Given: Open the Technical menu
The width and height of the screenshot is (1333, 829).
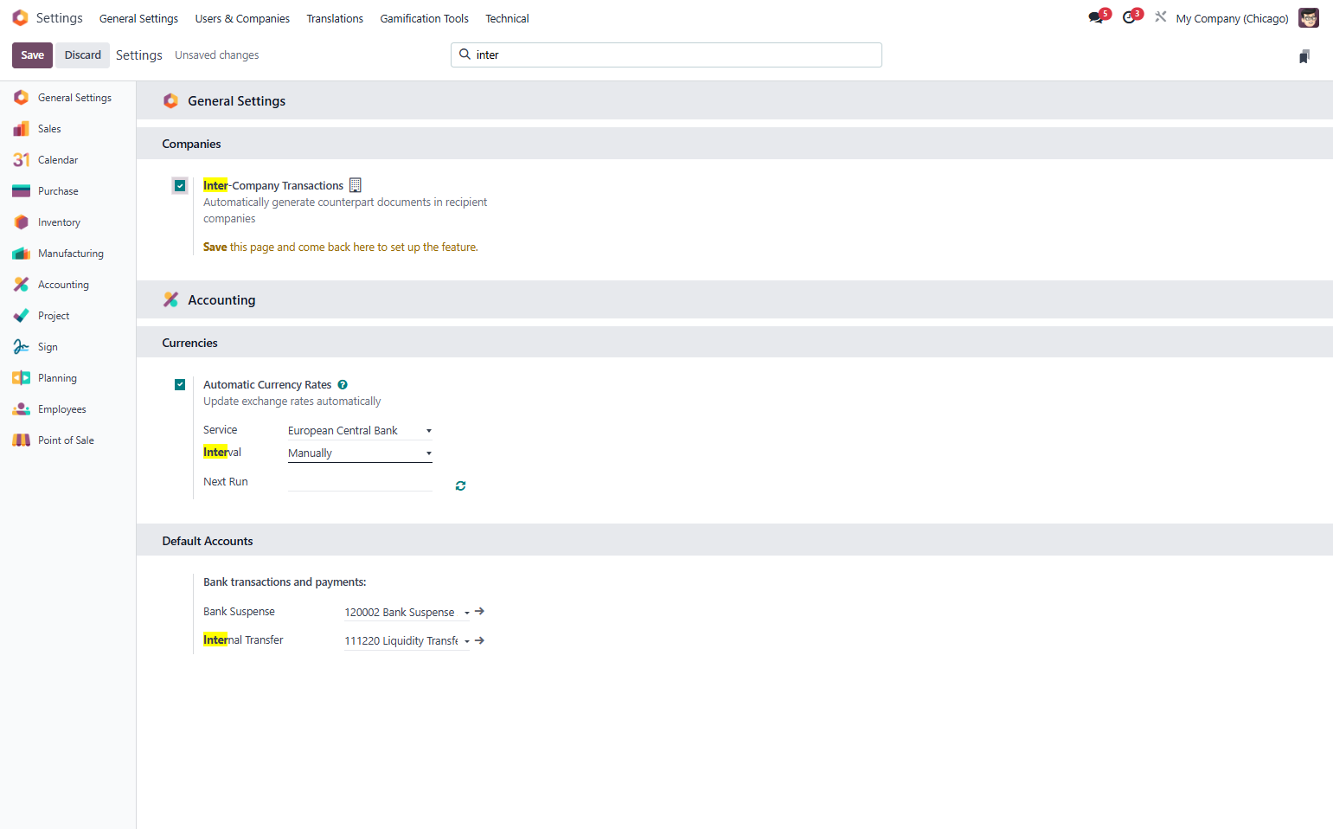Looking at the screenshot, I should [507, 18].
